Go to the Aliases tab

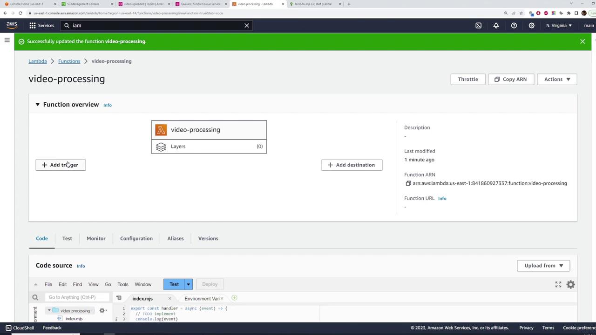[x=176, y=238]
